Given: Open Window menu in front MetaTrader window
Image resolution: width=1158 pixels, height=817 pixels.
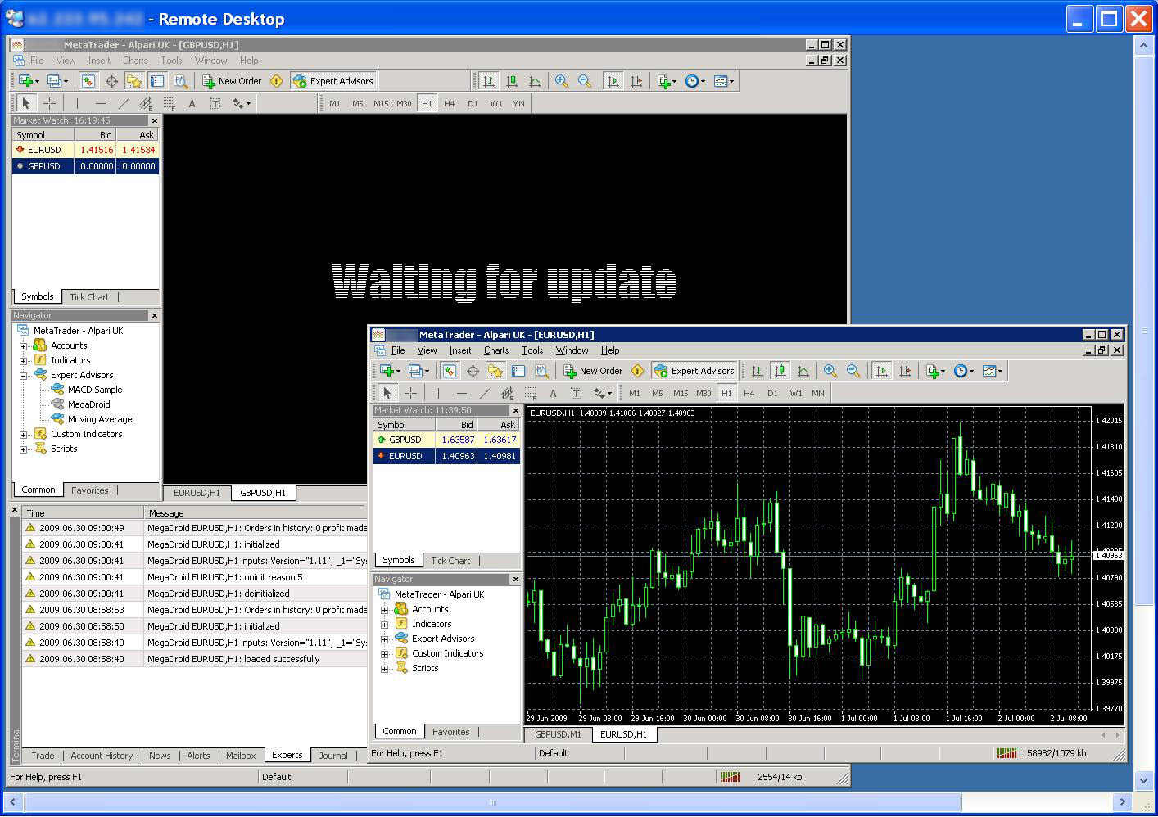Looking at the screenshot, I should (x=572, y=350).
